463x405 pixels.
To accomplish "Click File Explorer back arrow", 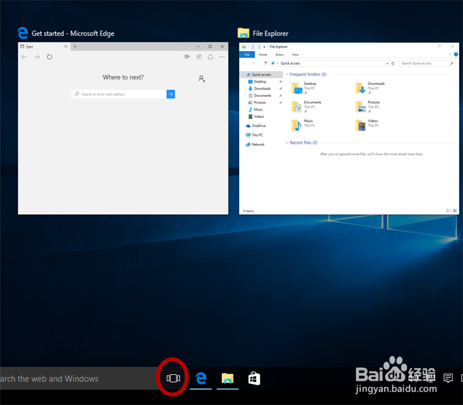I will click(244, 63).
